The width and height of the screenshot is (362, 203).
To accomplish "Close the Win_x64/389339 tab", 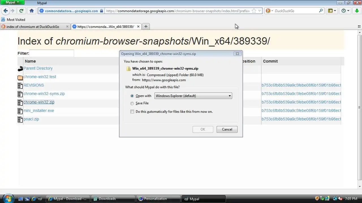I will tap(138, 27).
